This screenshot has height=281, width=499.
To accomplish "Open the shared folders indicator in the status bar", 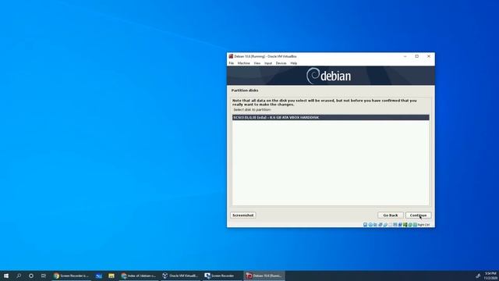I will pyautogui.click(x=390, y=225).
